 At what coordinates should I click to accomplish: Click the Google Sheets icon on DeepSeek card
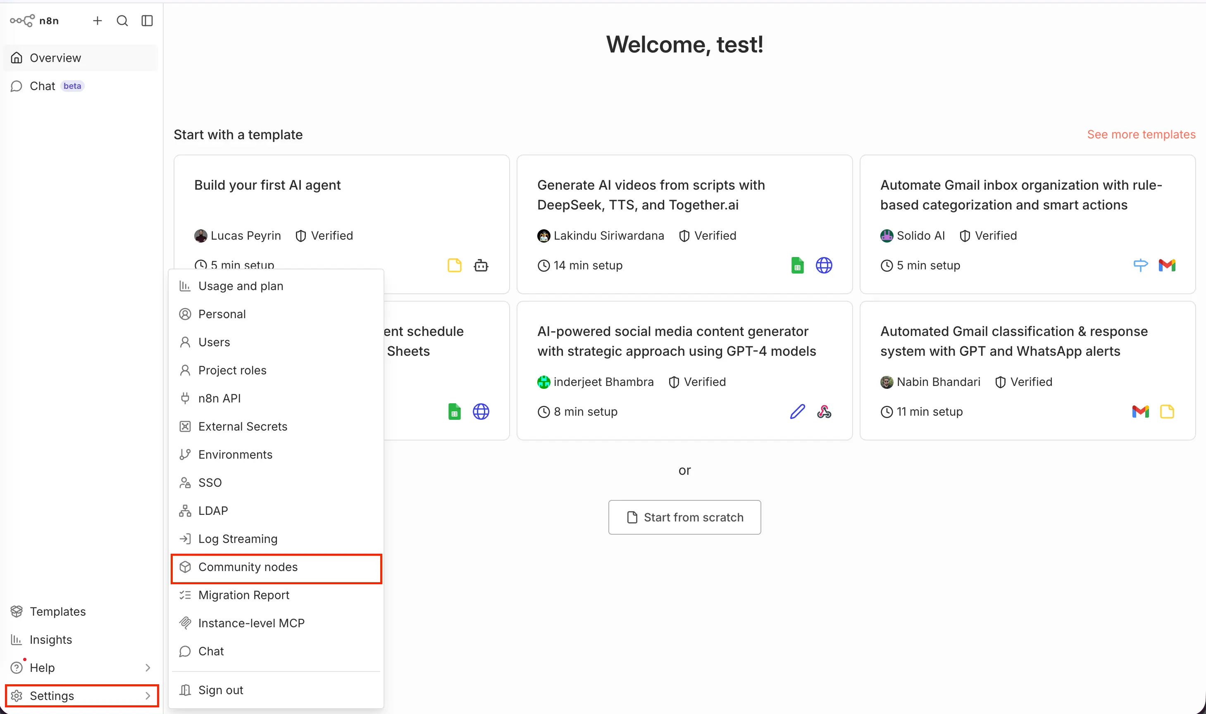[797, 266]
